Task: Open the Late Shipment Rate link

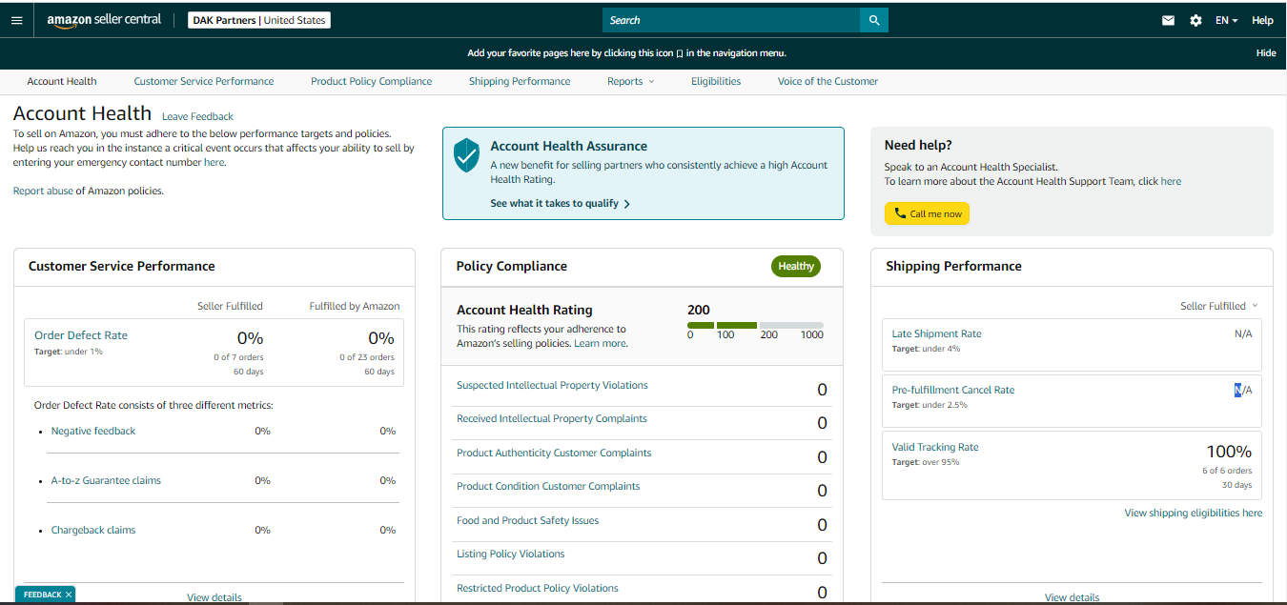Action: pos(936,334)
